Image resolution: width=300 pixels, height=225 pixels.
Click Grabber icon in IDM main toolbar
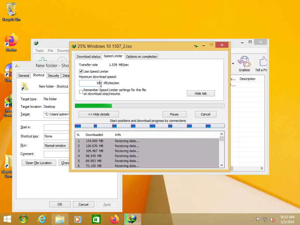244,64
